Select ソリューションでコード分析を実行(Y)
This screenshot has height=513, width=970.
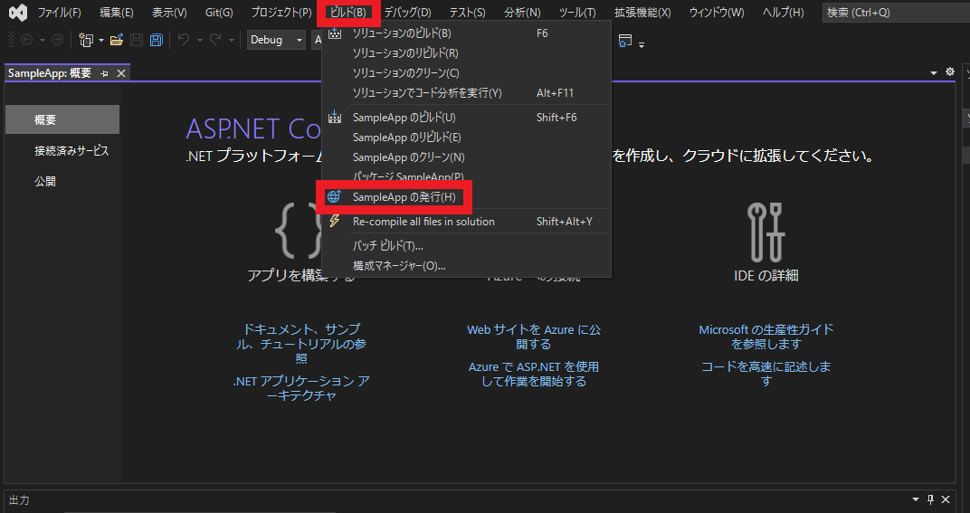pos(466,93)
